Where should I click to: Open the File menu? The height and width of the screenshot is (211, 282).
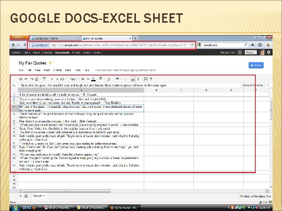21,70
